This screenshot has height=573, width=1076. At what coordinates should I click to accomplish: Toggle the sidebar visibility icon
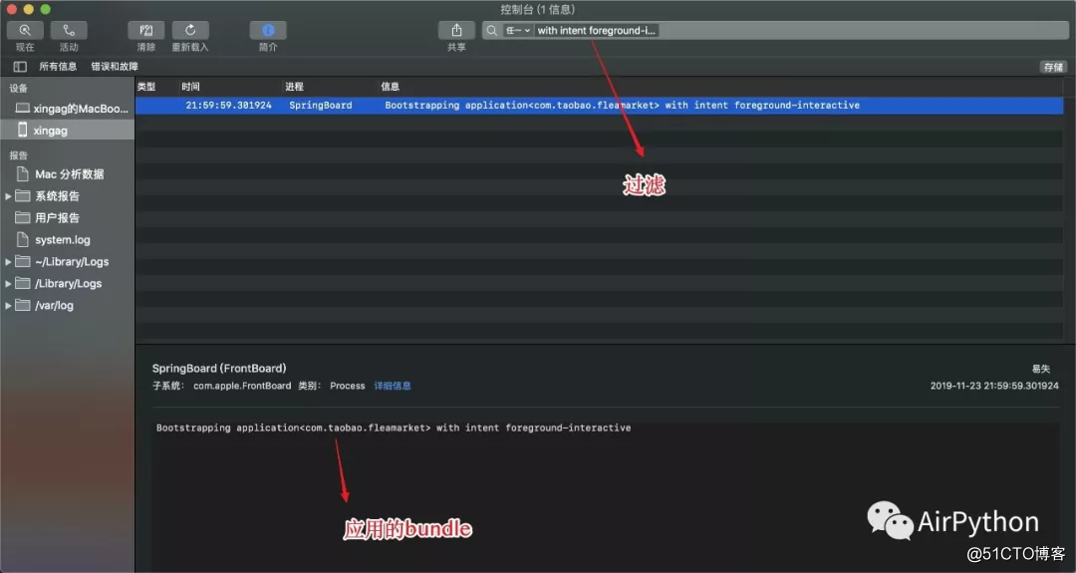point(20,67)
